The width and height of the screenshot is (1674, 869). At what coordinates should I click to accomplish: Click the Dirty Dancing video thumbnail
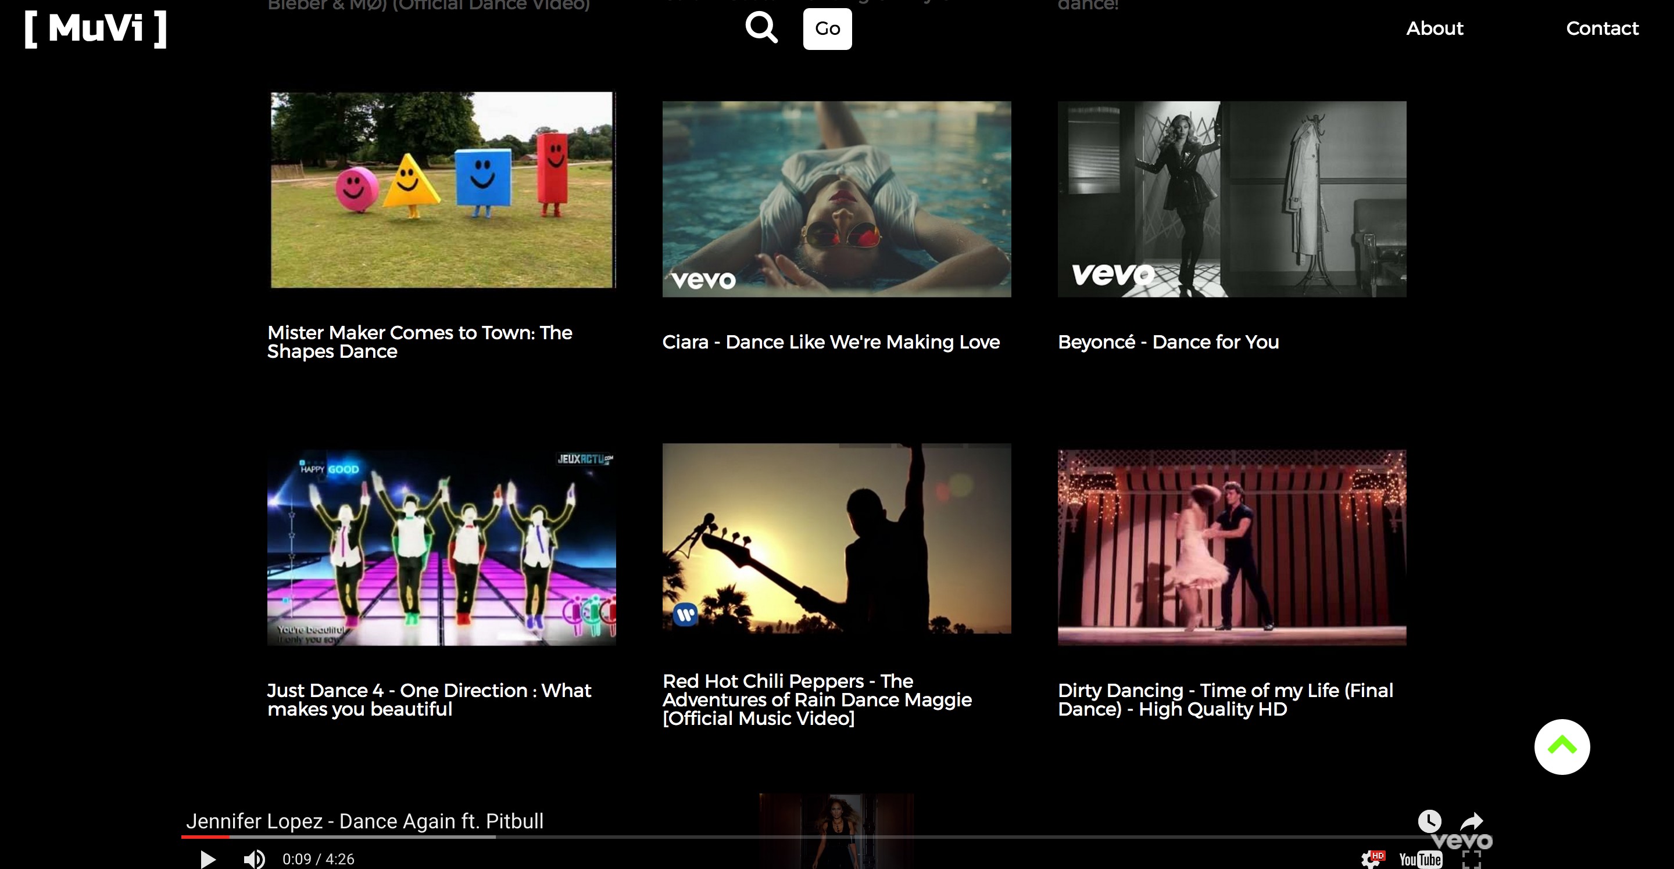point(1232,548)
